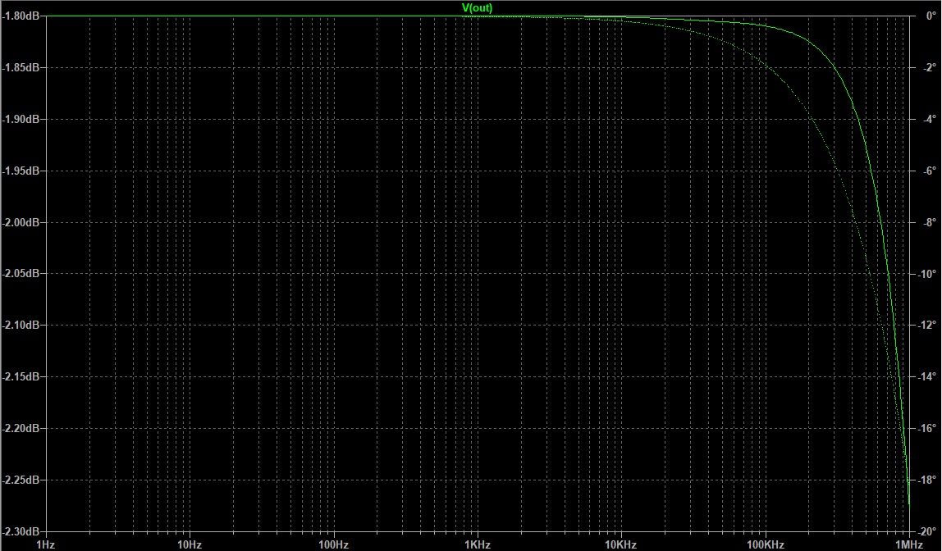The image size is (942, 551).
Task: Click the 100Hz frequency axis label
Action: coord(333,544)
